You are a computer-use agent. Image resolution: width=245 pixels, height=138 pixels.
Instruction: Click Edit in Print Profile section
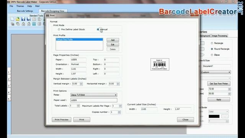click(113, 44)
